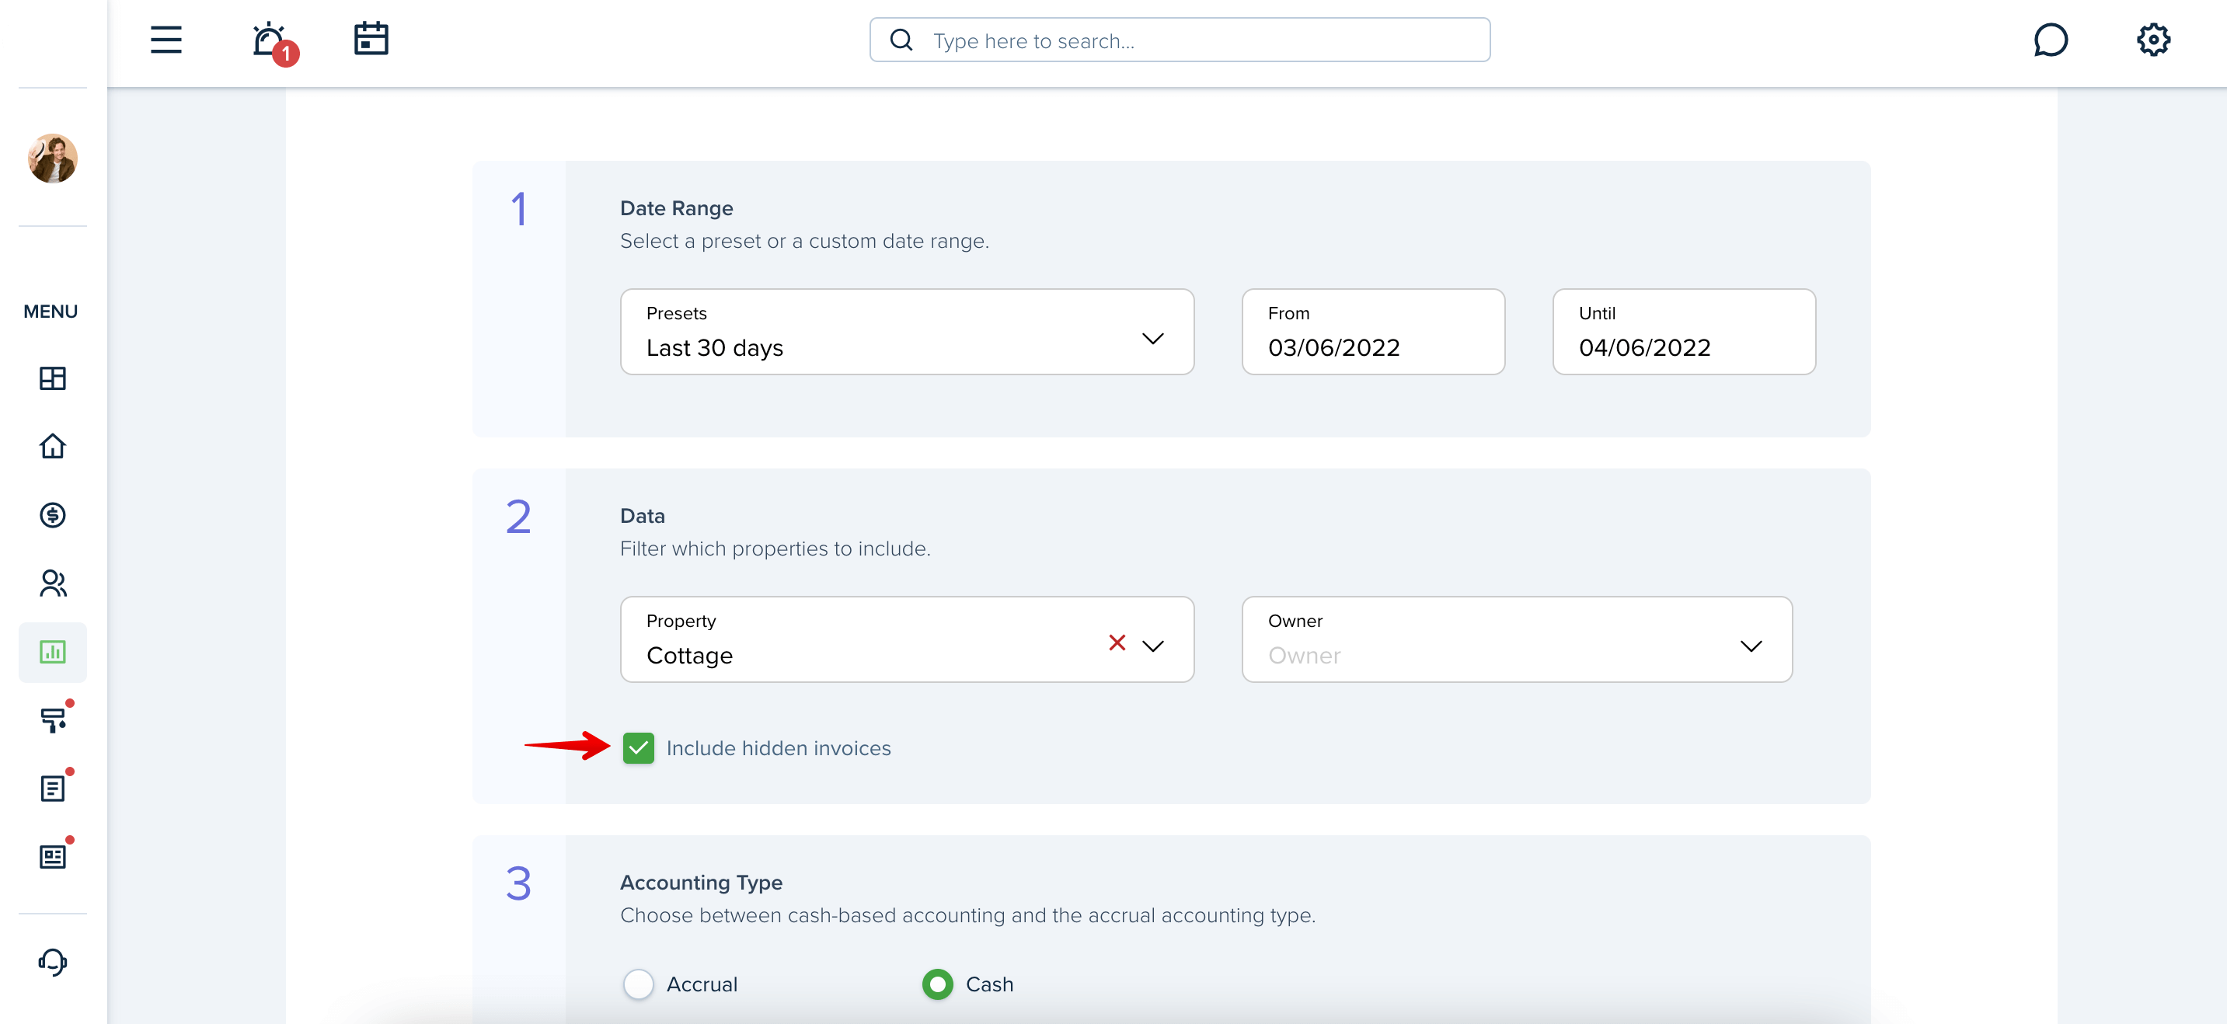Select the Cash radio button

tap(937, 984)
